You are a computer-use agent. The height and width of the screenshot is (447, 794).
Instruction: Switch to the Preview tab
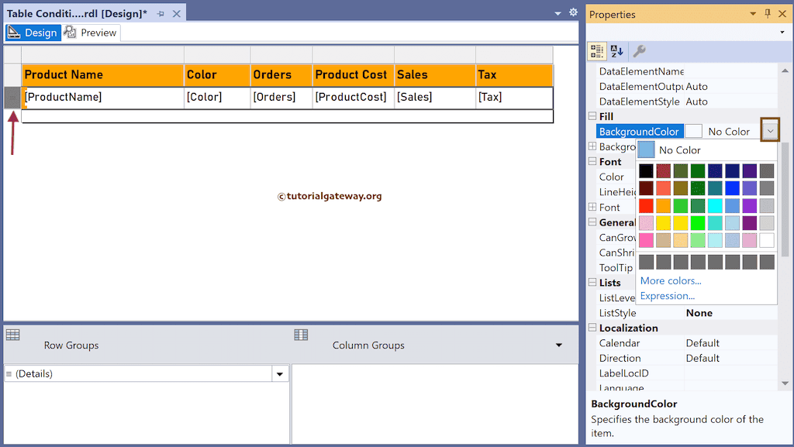tap(91, 33)
